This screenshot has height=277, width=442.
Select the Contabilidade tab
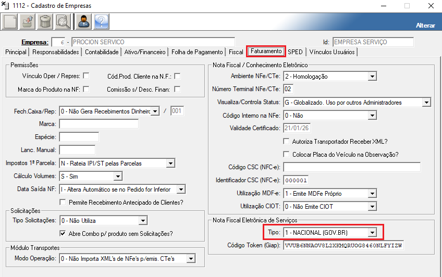click(102, 52)
